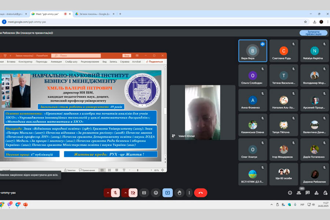
Task: Open the Переходы ribbon tab
Action: tap(41, 62)
